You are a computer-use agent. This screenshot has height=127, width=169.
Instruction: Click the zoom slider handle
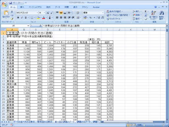(x=154, y=125)
